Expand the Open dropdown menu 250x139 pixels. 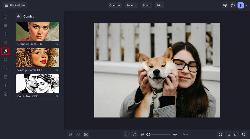tap(115, 6)
